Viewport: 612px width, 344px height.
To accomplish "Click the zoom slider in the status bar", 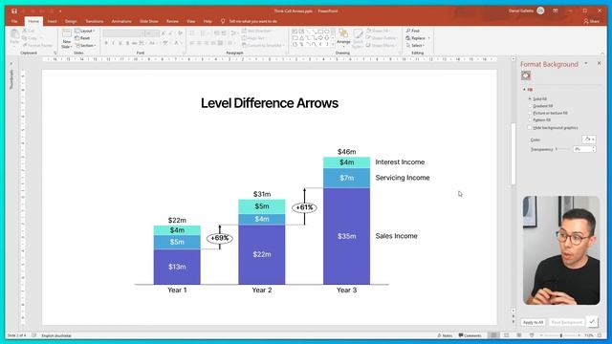I will (560, 335).
